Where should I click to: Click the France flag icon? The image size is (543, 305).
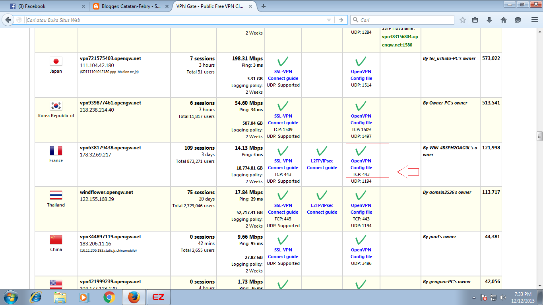pyautogui.click(x=56, y=151)
